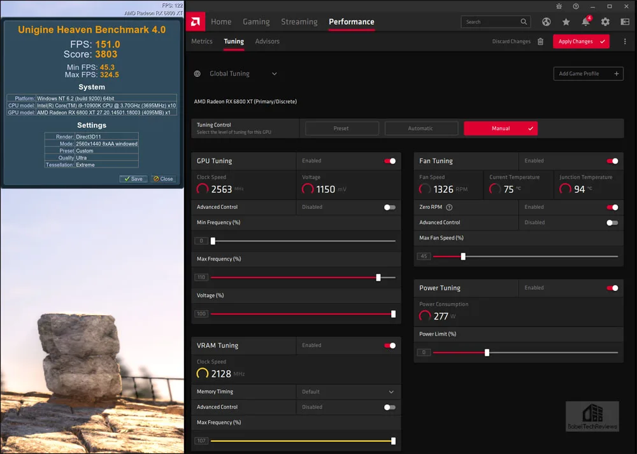Viewport: 637px width, 454px height.
Task: Click Save in the Heaven Benchmark window
Action: (x=133, y=179)
